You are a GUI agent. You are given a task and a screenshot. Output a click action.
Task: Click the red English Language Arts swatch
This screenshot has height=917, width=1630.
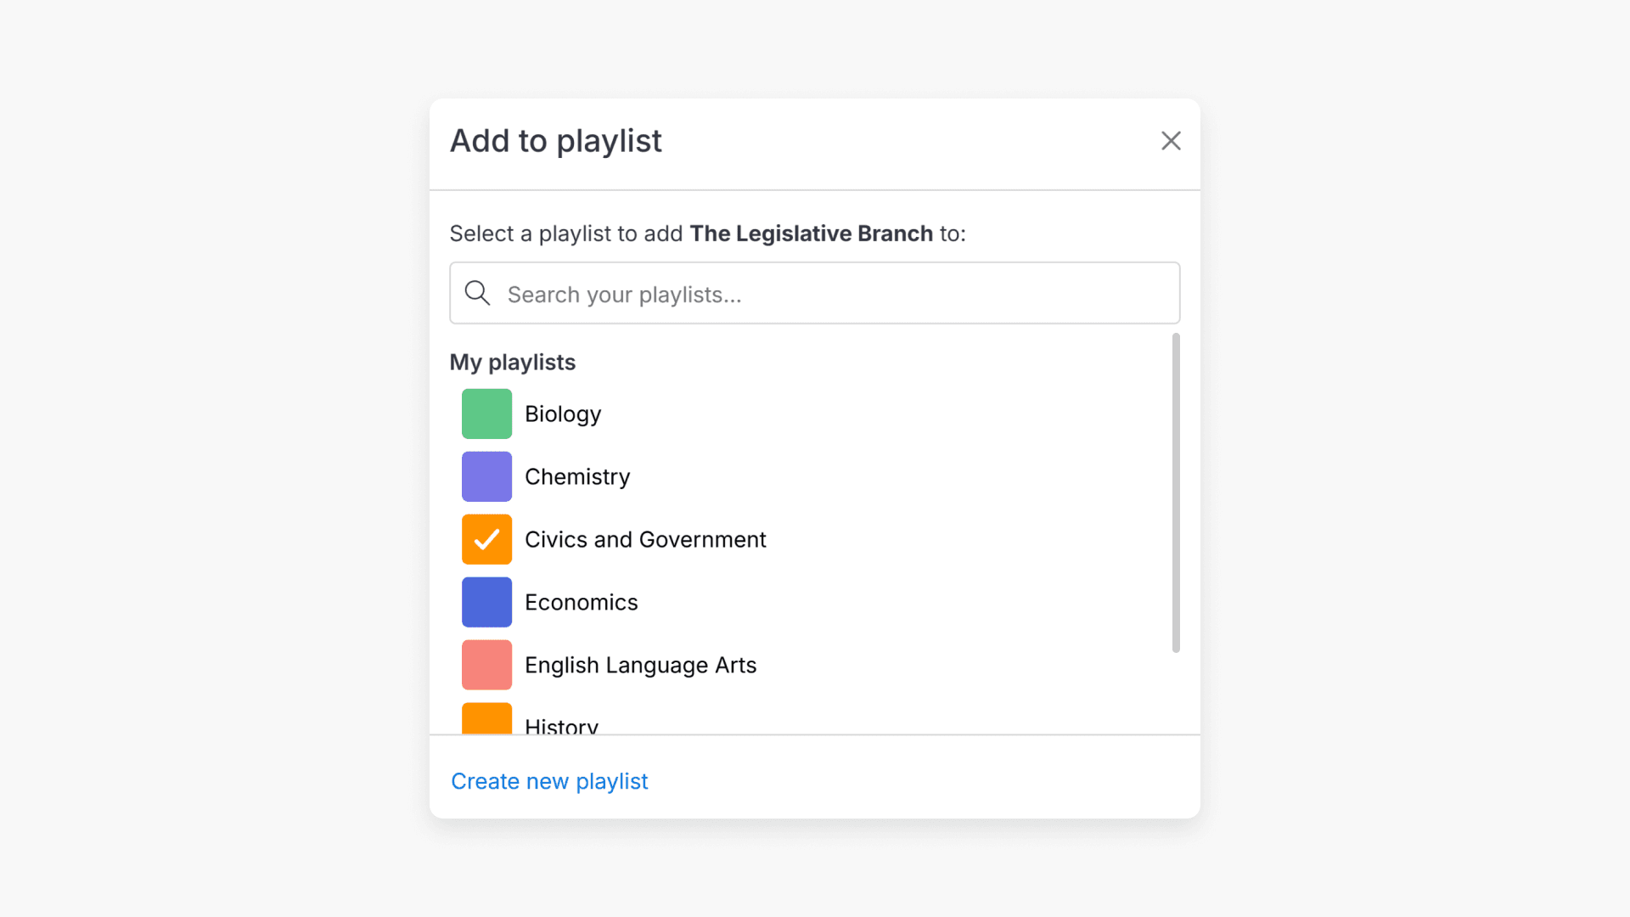coord(486,665)
